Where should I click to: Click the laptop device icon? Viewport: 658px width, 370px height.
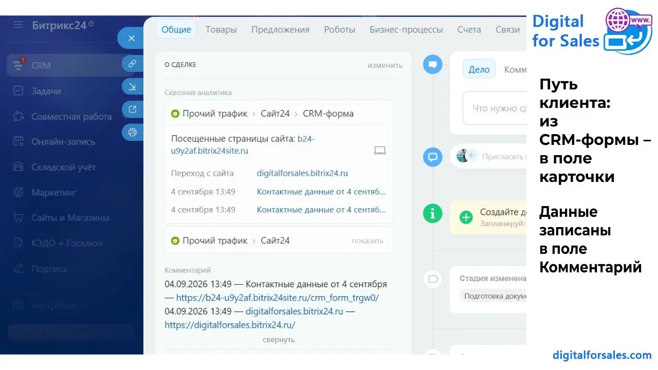380,150
